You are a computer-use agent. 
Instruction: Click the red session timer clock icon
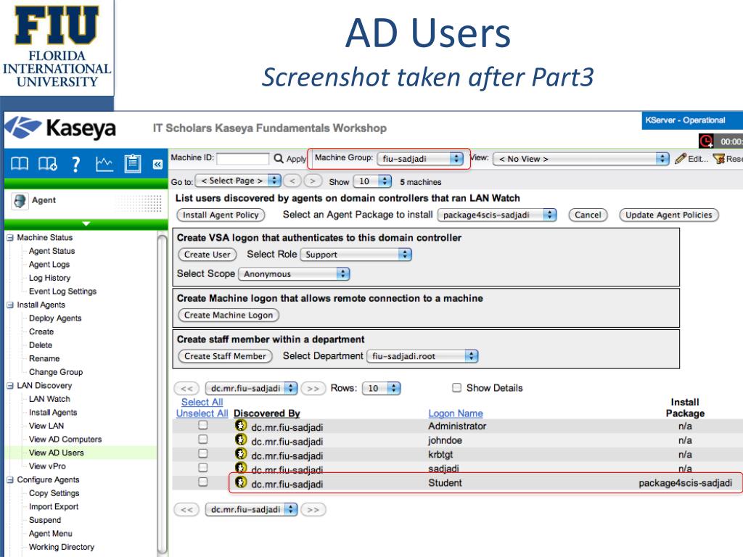pos(706,141)
